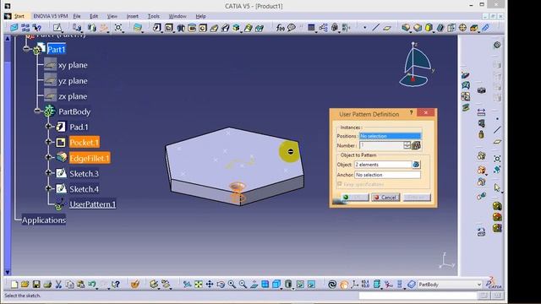The image size is (541, 304).
Task: Click the help question mark in the dialog title
Action: 411,112
